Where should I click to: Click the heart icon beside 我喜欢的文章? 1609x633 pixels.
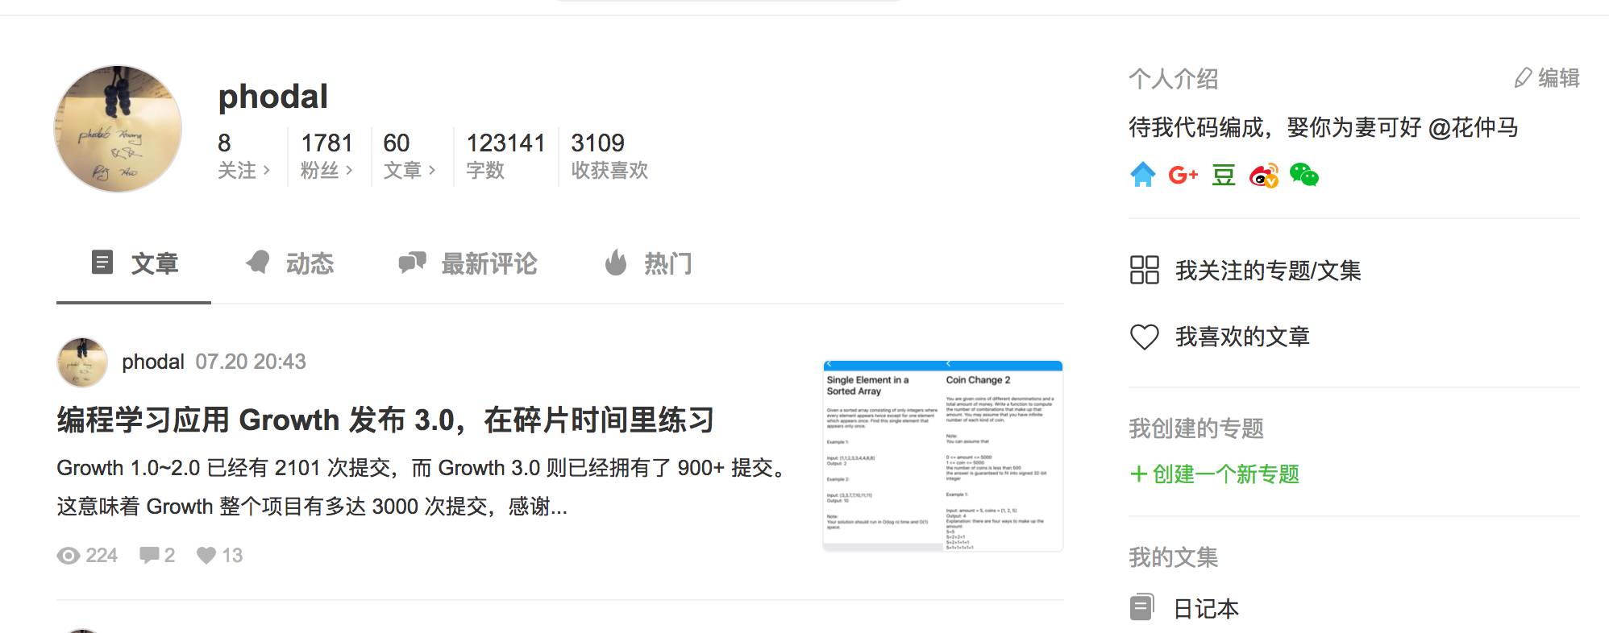[x=1145, y=337]
